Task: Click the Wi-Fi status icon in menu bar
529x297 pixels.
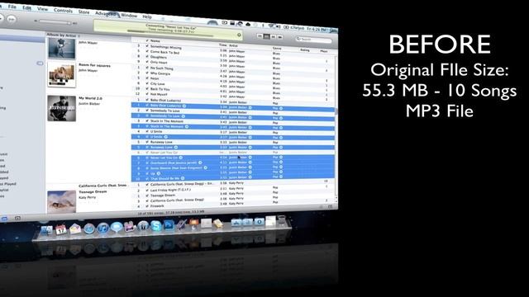Action: click(270, 26)
